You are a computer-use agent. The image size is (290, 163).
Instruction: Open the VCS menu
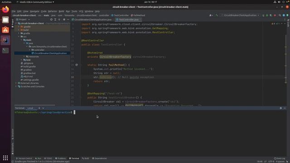click(81, 11)
